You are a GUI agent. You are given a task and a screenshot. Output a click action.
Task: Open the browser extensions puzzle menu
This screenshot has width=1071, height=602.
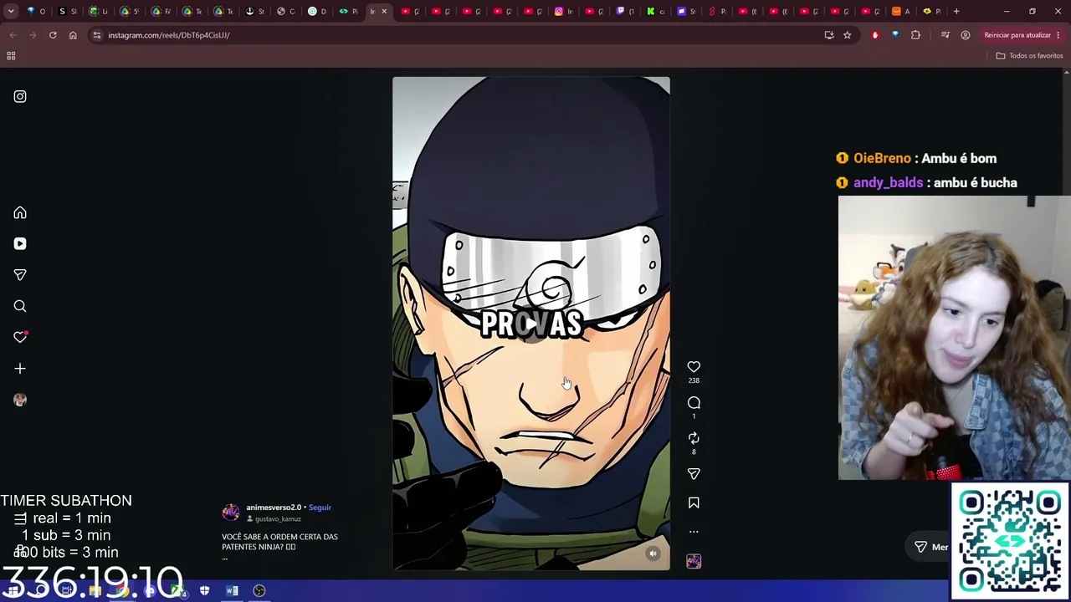click(915, 35)
